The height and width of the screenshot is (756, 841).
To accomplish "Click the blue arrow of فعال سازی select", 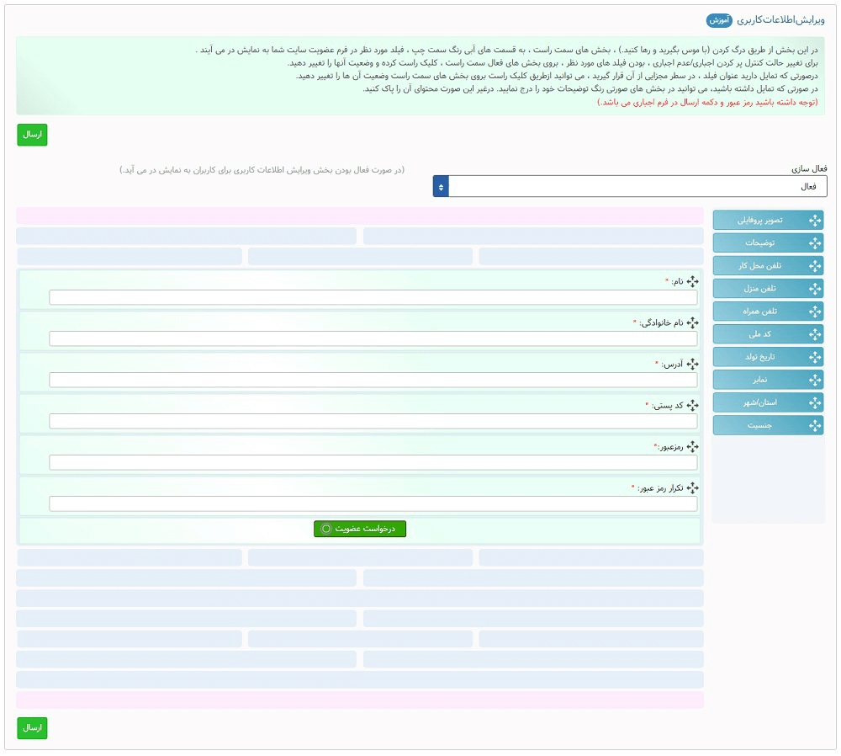I will tap(442, 186).
